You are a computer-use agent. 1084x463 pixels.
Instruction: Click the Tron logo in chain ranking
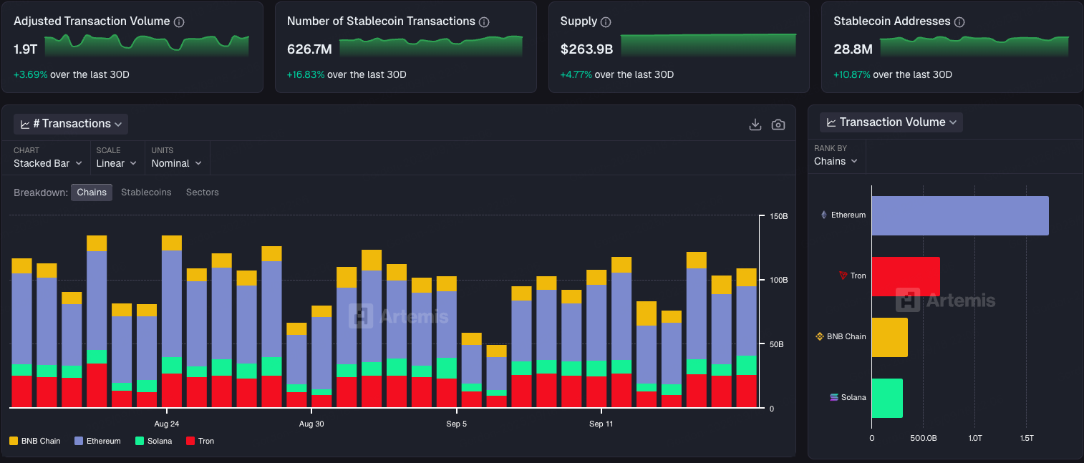[843, 276]
